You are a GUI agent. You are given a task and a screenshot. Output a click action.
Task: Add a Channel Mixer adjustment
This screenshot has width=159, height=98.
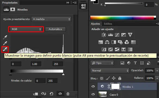(127, 42)
